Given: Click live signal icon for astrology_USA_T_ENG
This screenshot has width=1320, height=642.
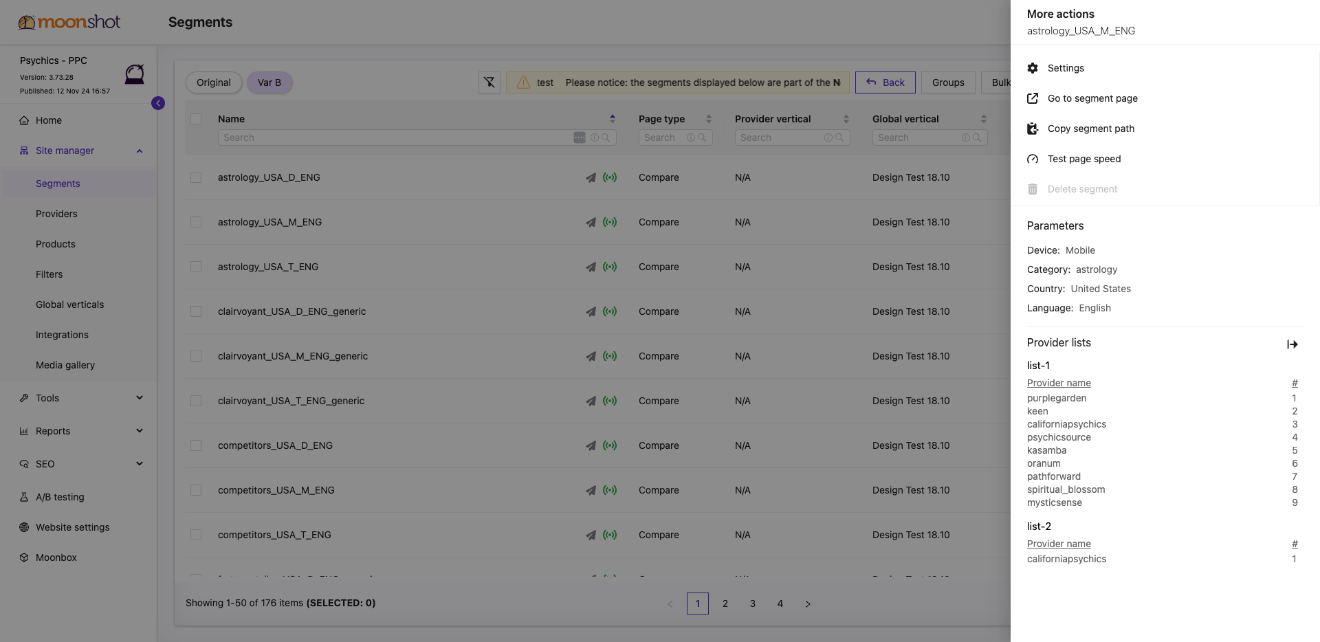Looking at the screenshot, I should pyautogui.click(x=610, y=267).
